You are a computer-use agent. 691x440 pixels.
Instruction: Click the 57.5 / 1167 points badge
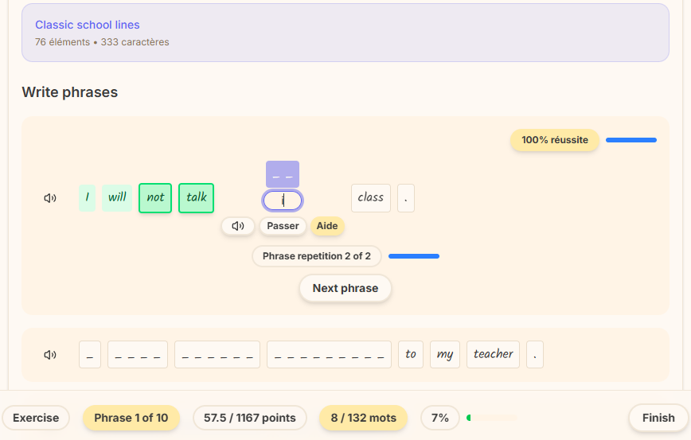coord(250,418)
